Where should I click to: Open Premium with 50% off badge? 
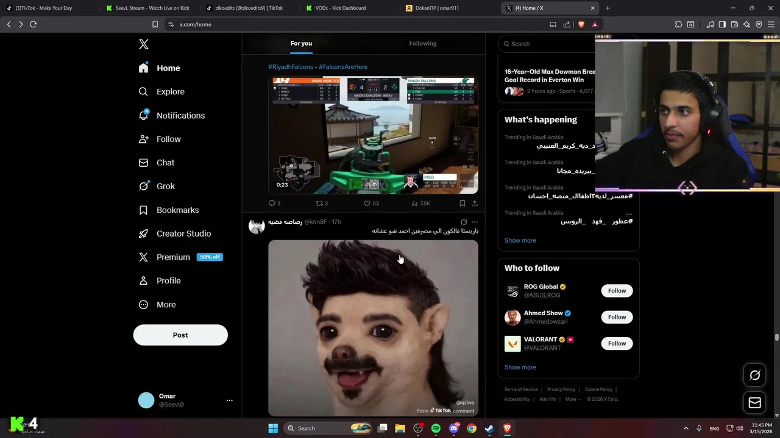[180, 257]
